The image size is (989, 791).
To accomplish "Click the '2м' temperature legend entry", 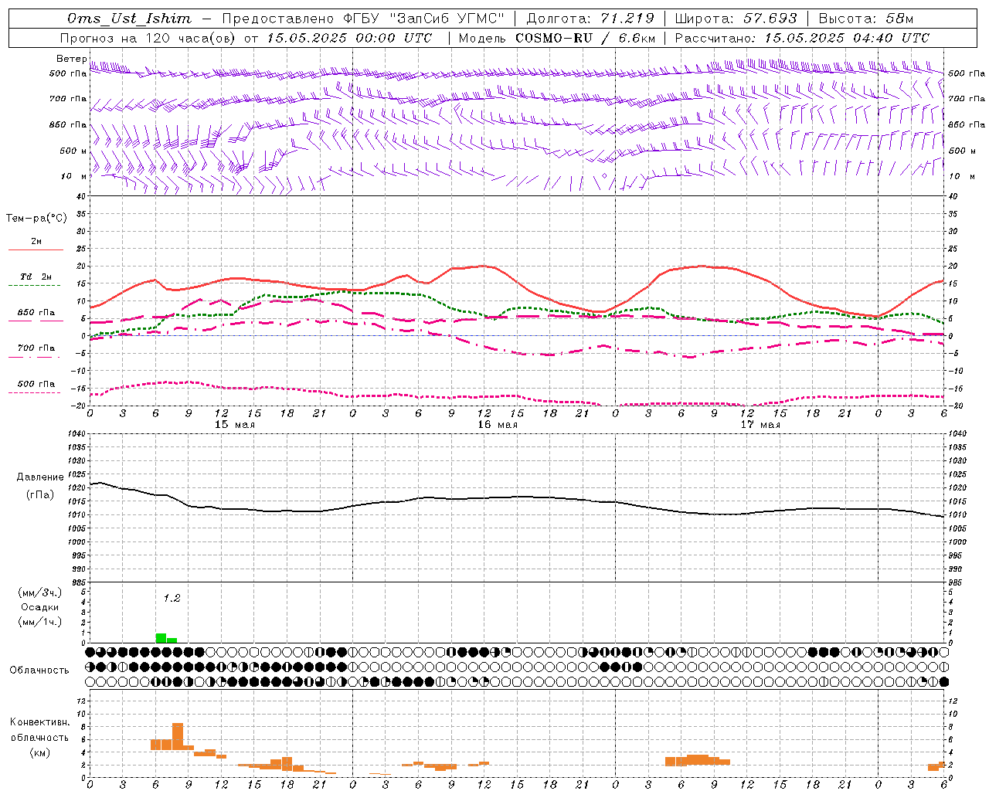I will pyautogui.click(x=36, y=241).
